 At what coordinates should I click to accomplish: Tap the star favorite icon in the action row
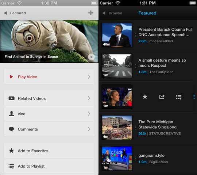(x=145, y=97)
